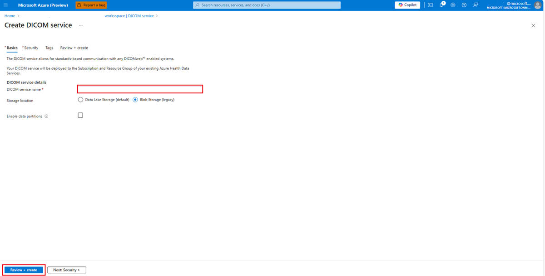The height and width of the screenshot is (276, 545).
Task: Enable data partitions checkbox
Action: tap(80, 115)
